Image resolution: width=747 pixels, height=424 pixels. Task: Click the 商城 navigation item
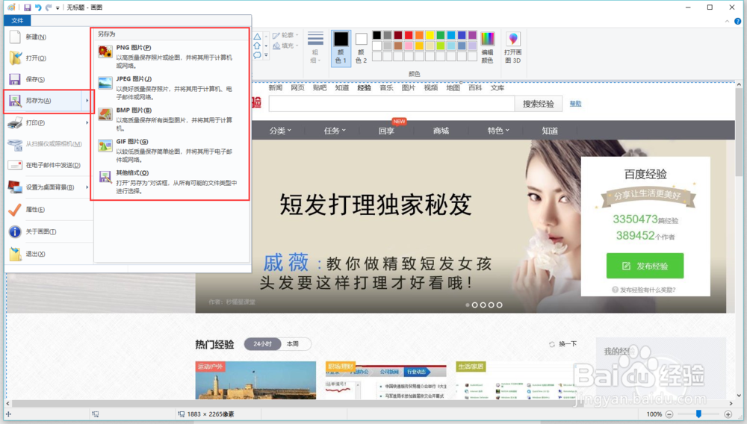tap(441, 131)
